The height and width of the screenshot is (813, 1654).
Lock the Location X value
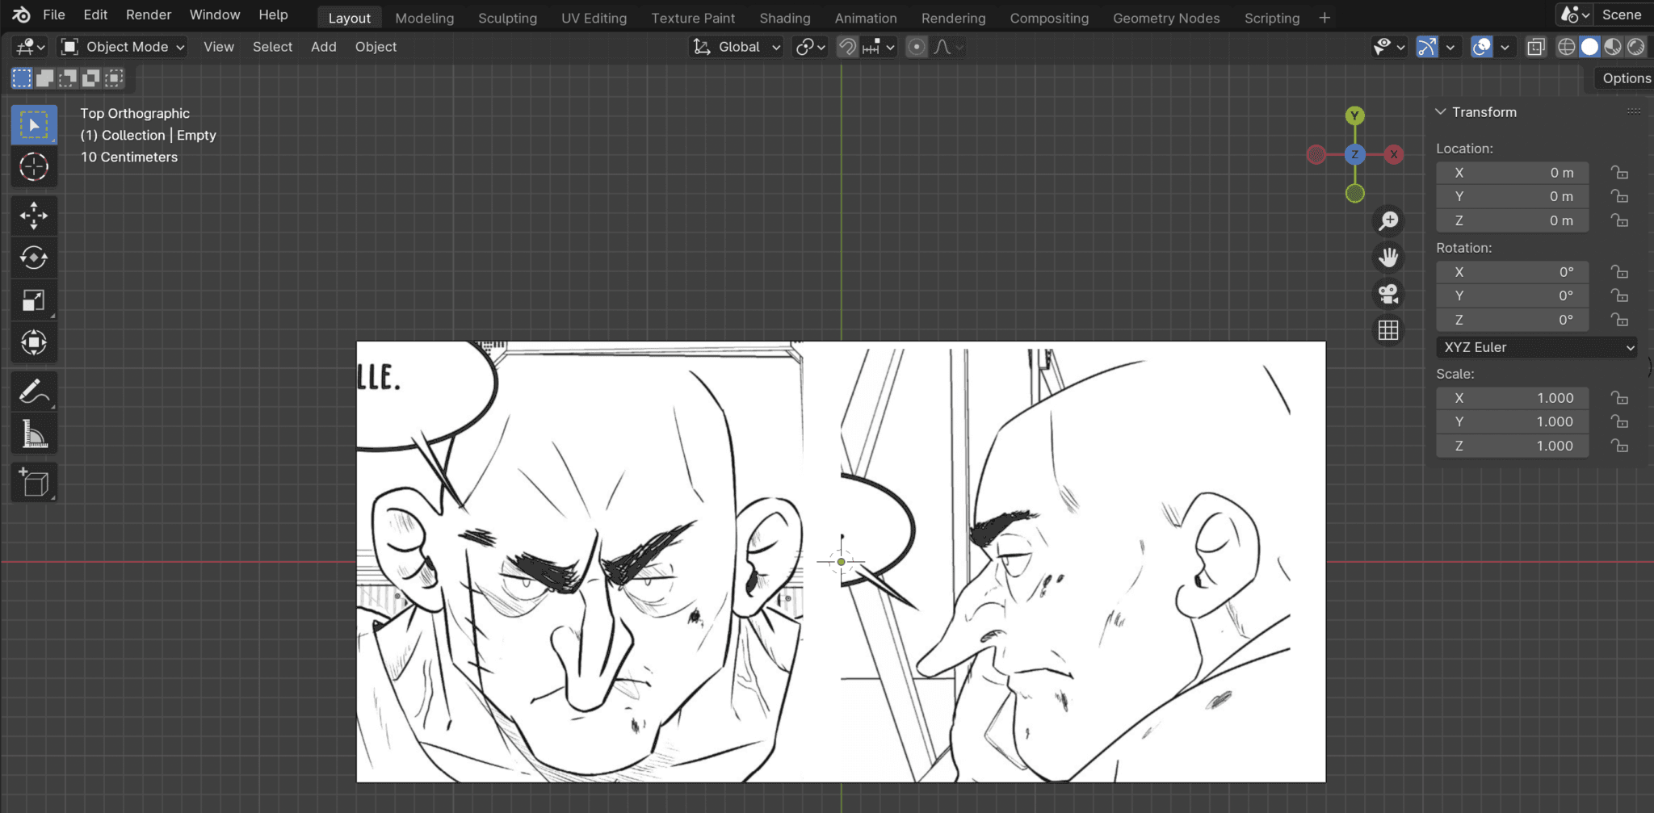click(x=1619, y=173)
